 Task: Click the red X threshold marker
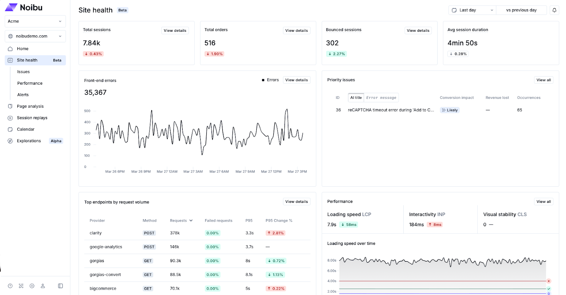point(549,281)
